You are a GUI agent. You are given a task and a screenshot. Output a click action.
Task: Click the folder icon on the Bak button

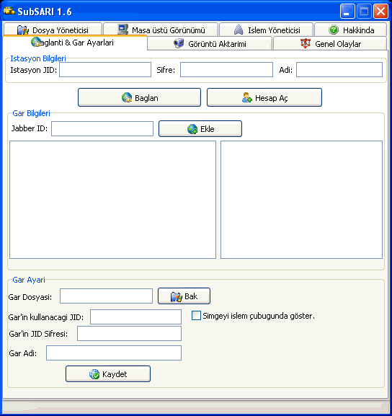click(x=176, y=296)
